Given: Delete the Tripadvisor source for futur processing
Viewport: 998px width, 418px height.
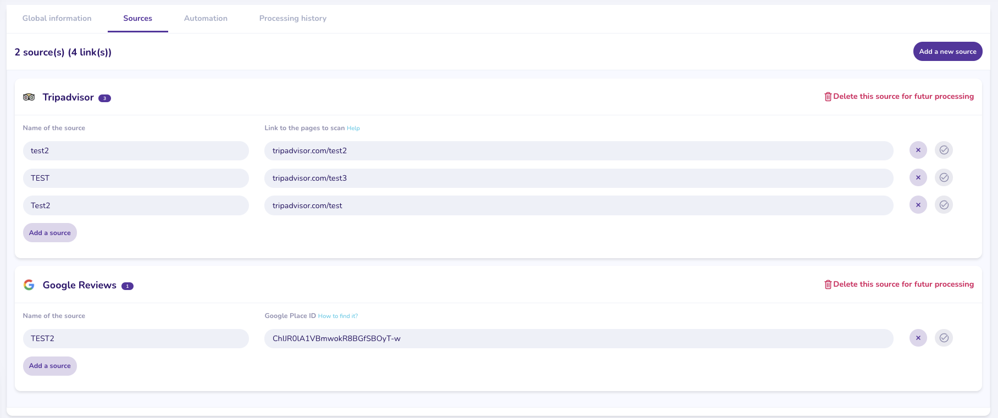Looking at the screenshot, I should [x=899, y=97].
